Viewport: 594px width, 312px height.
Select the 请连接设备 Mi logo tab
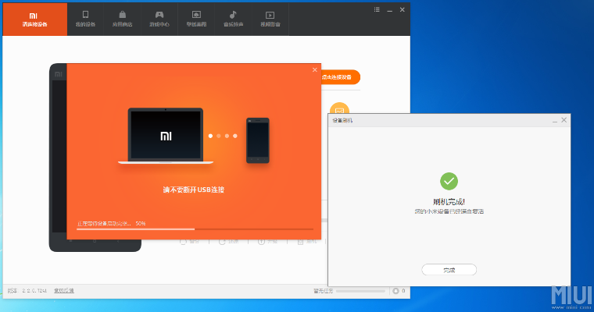coord(35,19)
